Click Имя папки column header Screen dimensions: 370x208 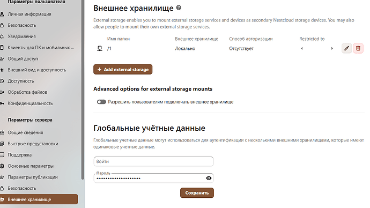pyautogui.click(x=119, y=39)
